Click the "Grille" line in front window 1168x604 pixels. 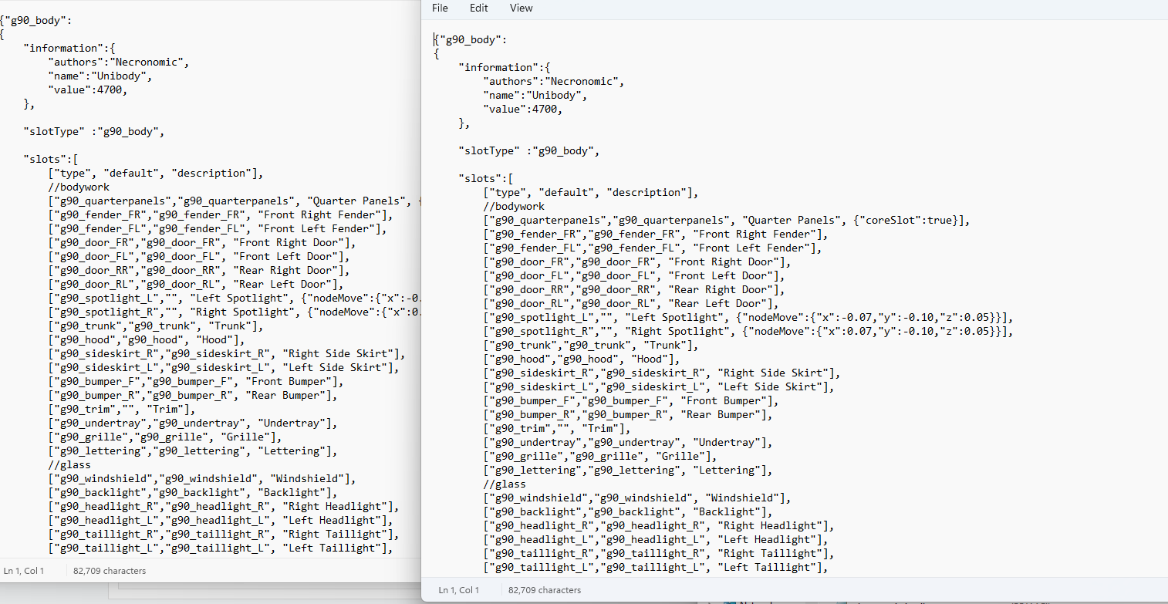(600, 456)
